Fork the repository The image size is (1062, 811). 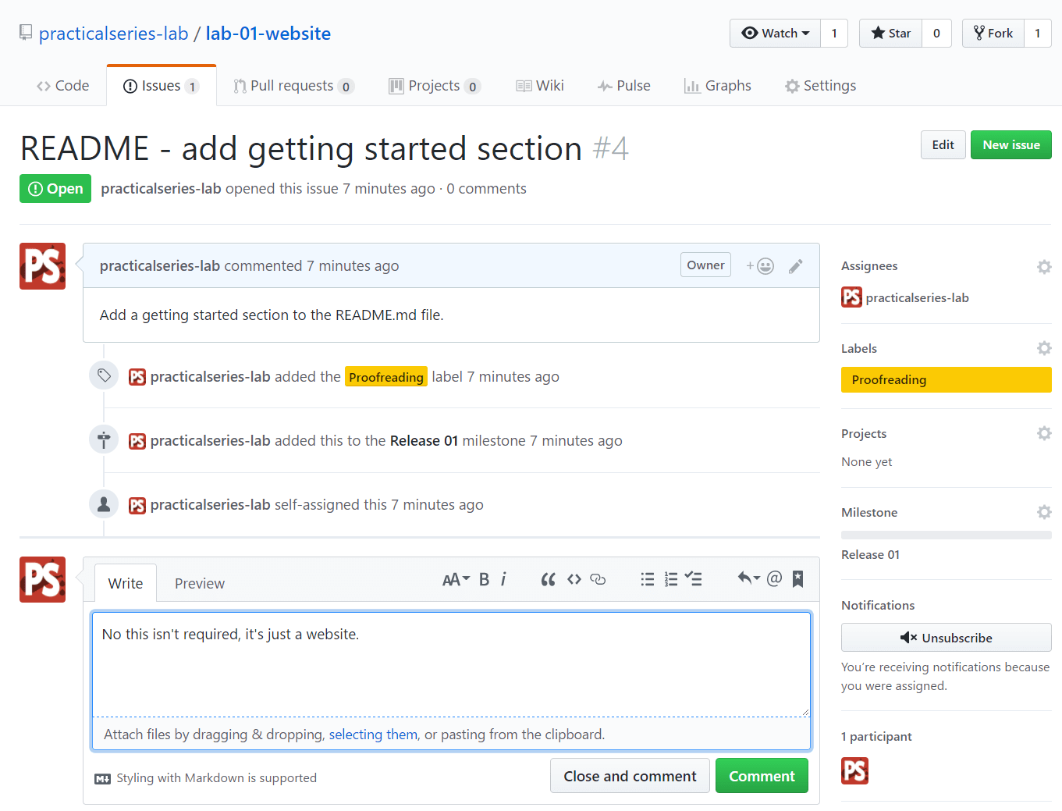[x=993, y=33]
